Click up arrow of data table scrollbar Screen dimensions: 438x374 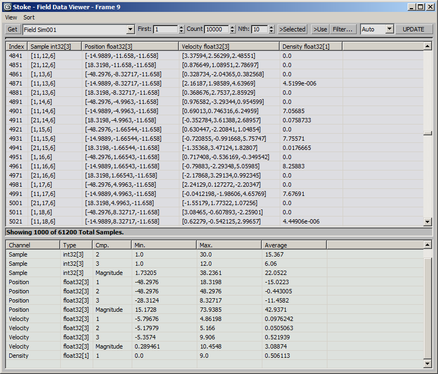point(427,47)
